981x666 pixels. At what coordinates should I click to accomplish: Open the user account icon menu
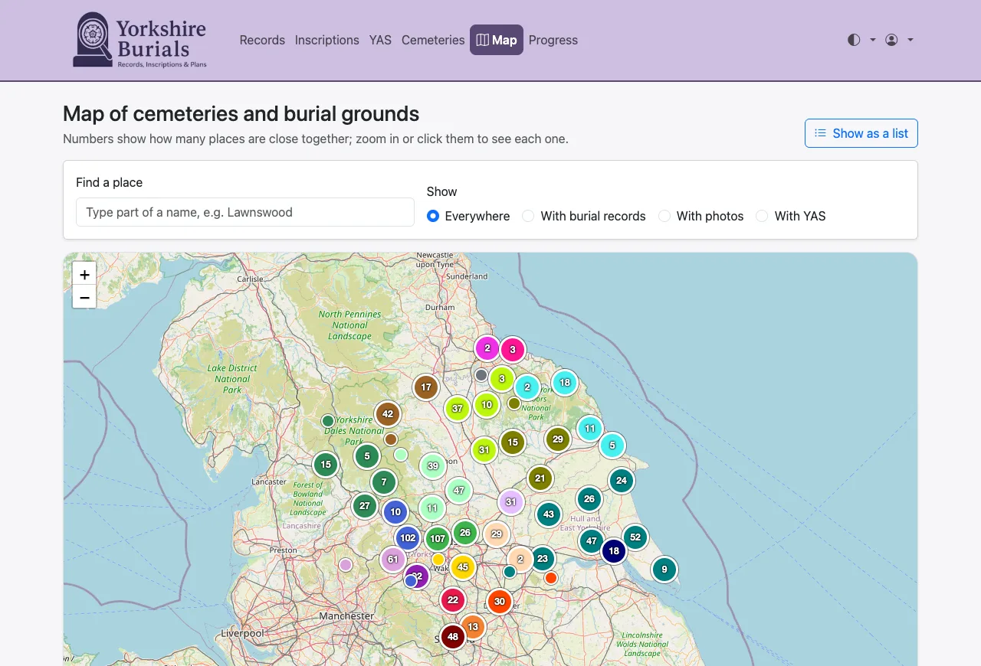point(891,40)
